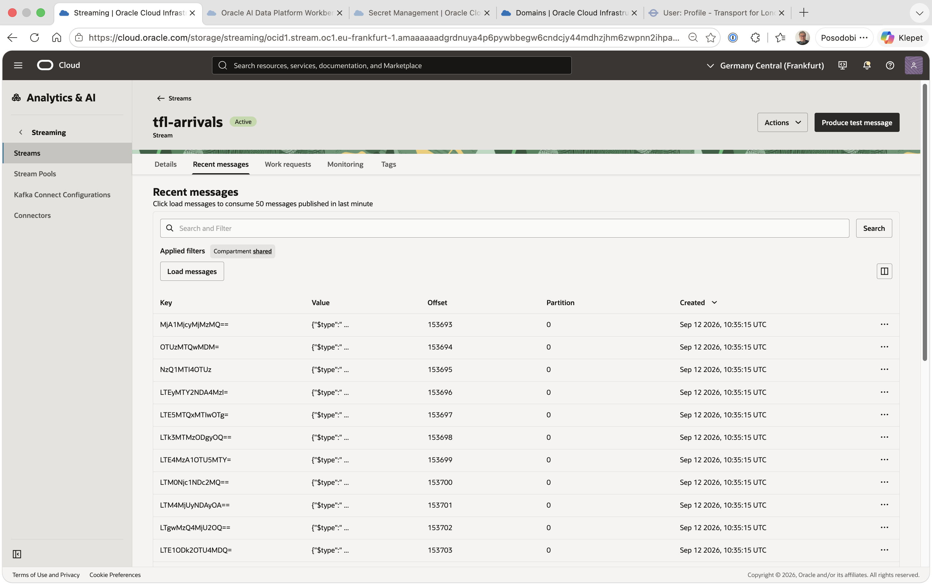Open row actions for offset 153700
This screenshot has height=585, width=932.
coord(884,482)
